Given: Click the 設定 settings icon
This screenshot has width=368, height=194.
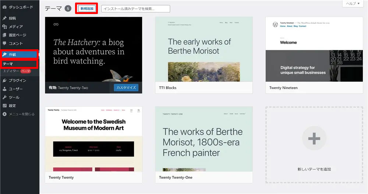Looking at the screenshot, I should [4, 106].
